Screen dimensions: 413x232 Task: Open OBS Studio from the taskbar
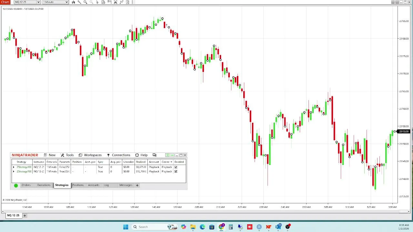click(x=287, y=227)
